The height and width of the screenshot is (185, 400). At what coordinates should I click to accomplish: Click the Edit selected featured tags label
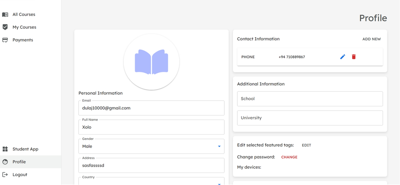point(266,145)
